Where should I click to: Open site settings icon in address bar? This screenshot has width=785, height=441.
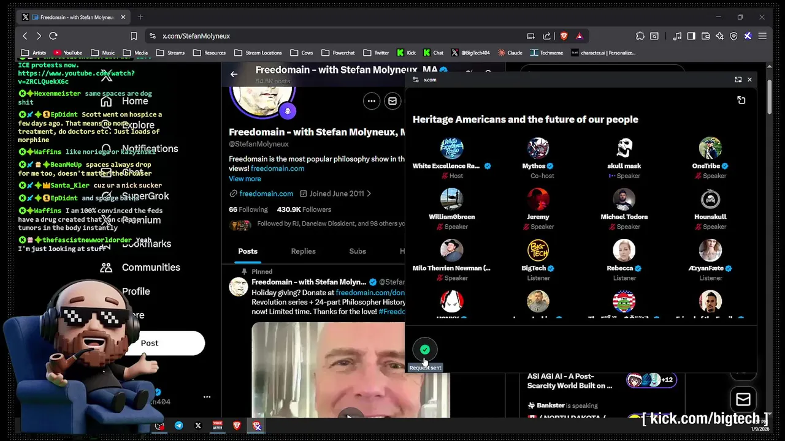pyautogui.click(x=151, y=36)
